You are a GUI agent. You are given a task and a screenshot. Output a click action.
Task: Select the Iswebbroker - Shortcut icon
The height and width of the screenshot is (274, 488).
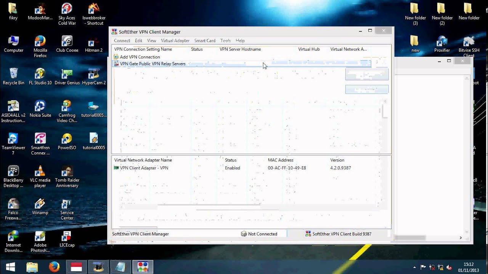tap(94, 14)
